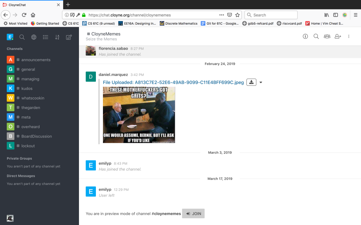Image resolution: width=361 pixels, height=225 pixels.
Task: Download the uploaded jpeg file
Action: [251, 82]
